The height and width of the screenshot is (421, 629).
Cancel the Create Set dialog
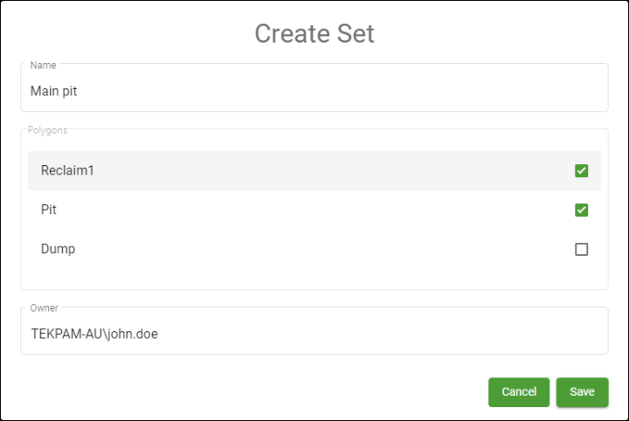(x=519, y=392)
